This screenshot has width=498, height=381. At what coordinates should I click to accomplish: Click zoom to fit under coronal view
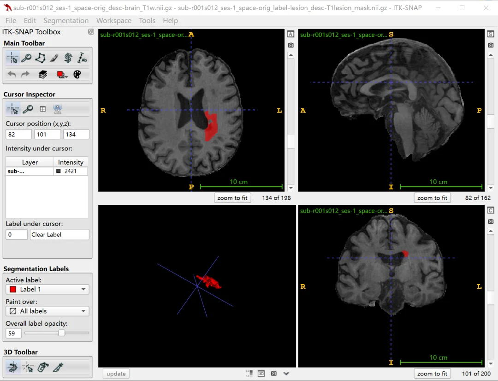coord(432,374)
